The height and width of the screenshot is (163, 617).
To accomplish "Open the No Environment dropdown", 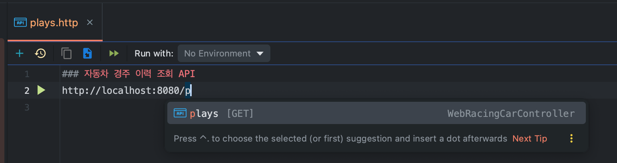I will tap(224, 53).
